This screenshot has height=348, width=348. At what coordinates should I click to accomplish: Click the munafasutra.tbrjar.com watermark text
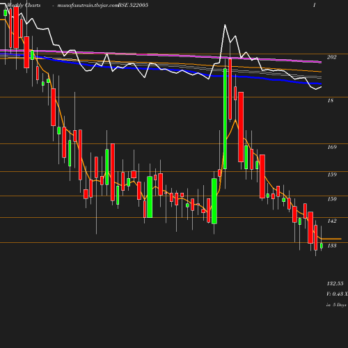point(88,5)
